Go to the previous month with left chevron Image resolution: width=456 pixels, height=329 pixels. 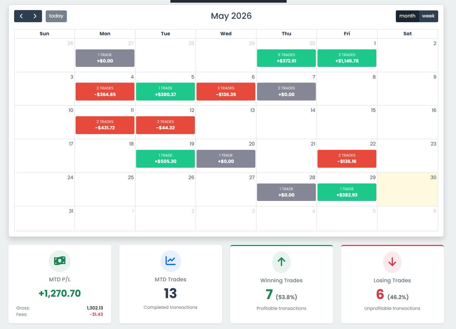click(21, 16)
